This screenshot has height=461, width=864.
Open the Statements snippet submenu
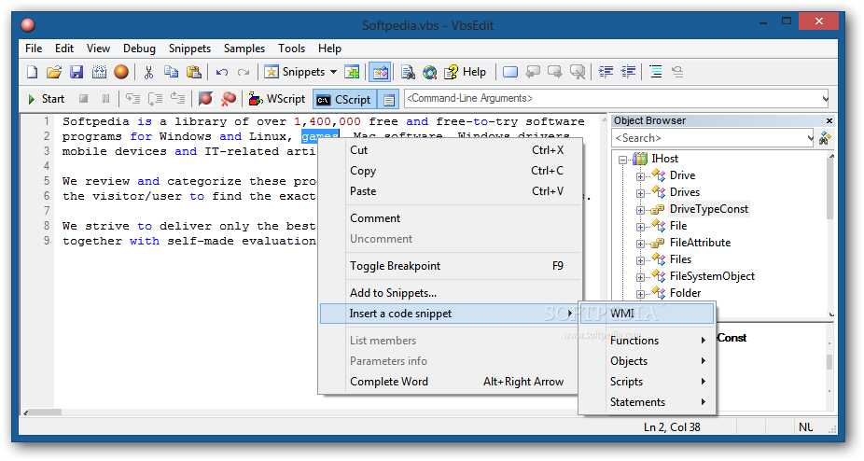pyautogui.click(x=648, y=401)
